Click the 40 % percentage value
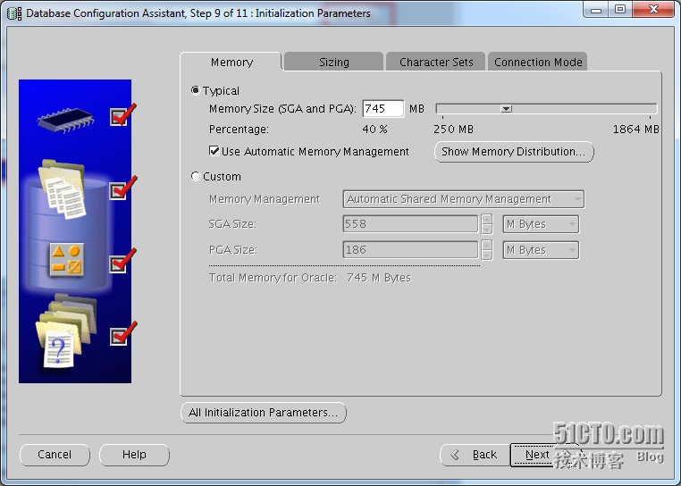This screenshot has height=486, width=681. click(374, 130)
